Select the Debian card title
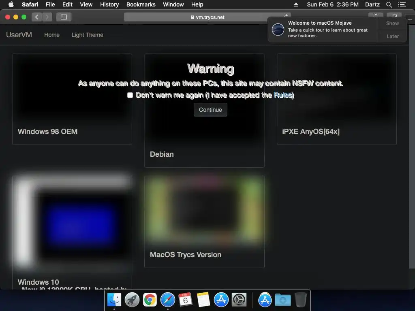The width and height of the screenshot is (415, 311). pos(162,154)
